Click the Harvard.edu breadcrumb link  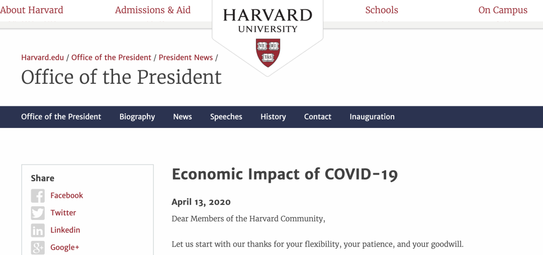(x=43, y=57)
